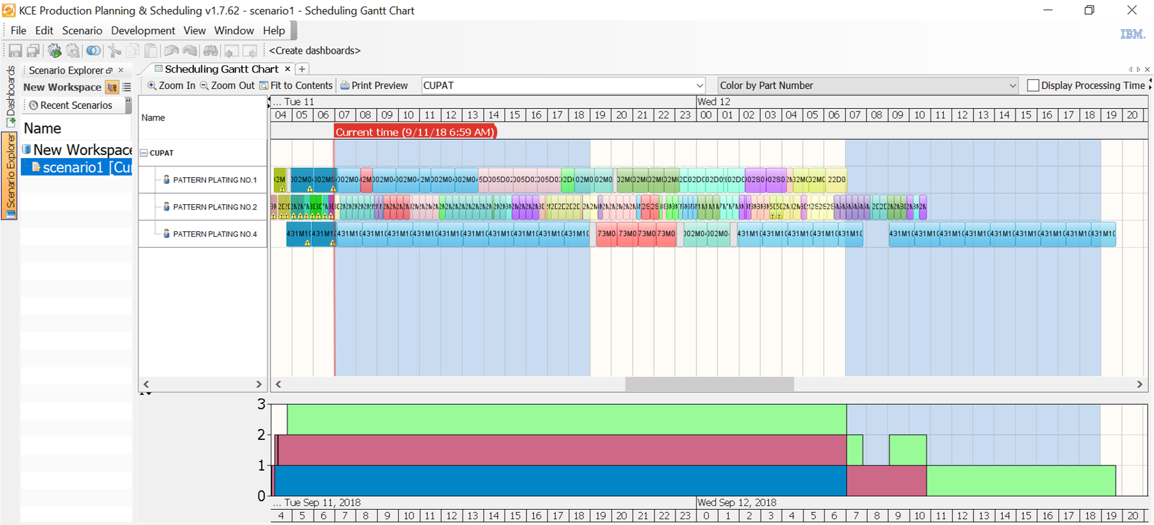Click Fit to Contents button
This screenshot has height=525, width=1154.
point(296,85)
